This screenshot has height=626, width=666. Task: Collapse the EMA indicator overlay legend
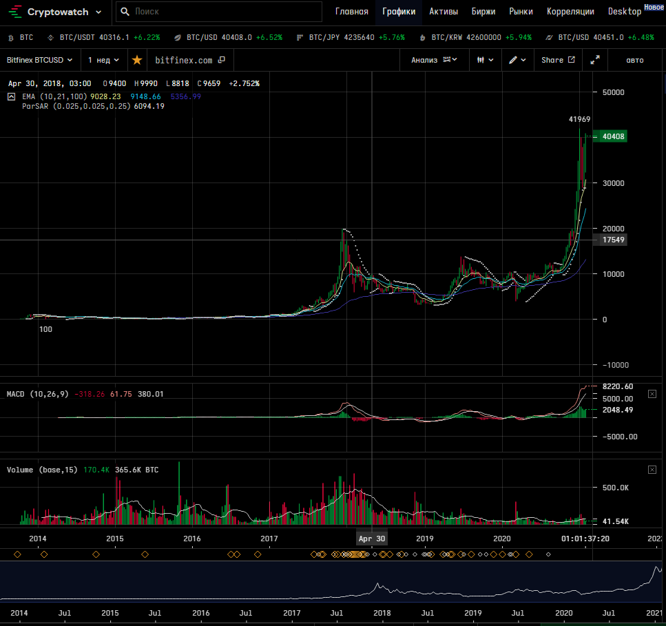tap(12, 97)
